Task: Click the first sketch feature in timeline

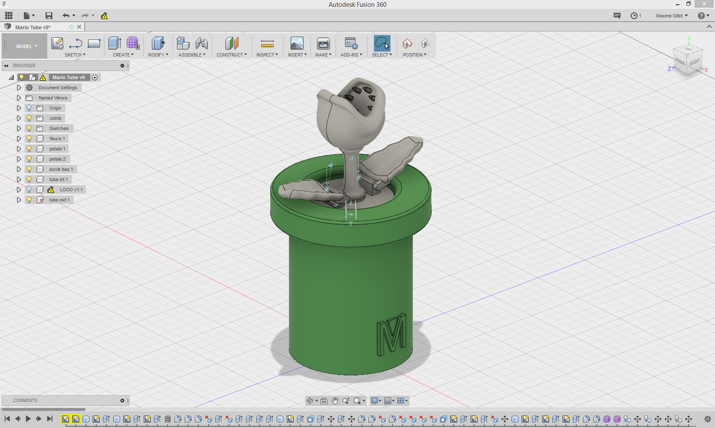Action: (65, 419)
